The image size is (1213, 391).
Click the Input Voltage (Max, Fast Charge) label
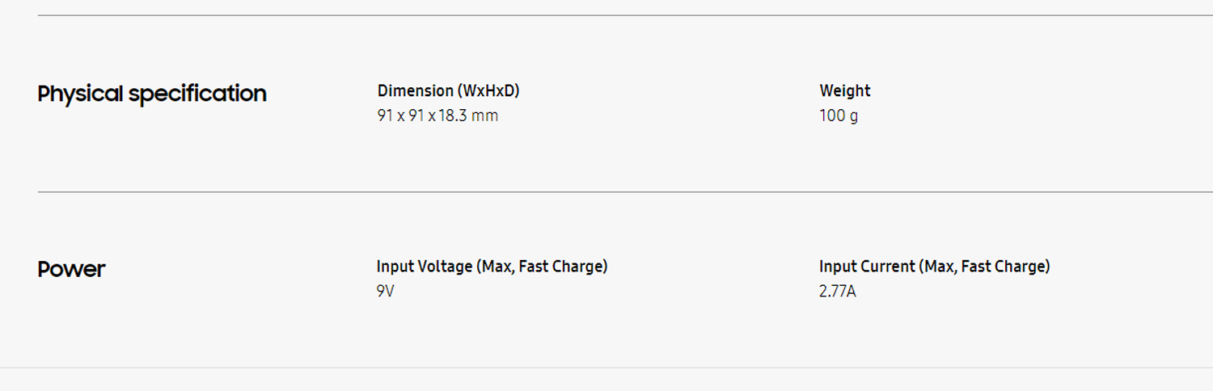492,266
